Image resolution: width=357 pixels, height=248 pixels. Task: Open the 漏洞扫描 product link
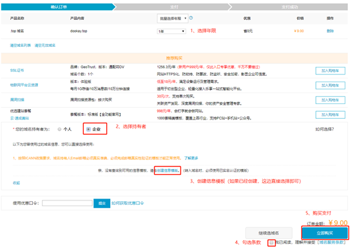point(17,100)
